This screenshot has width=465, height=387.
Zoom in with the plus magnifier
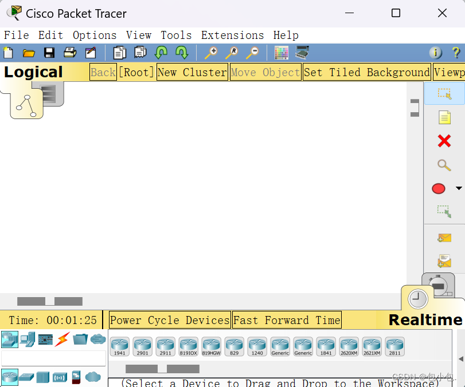tap(211, 53)
